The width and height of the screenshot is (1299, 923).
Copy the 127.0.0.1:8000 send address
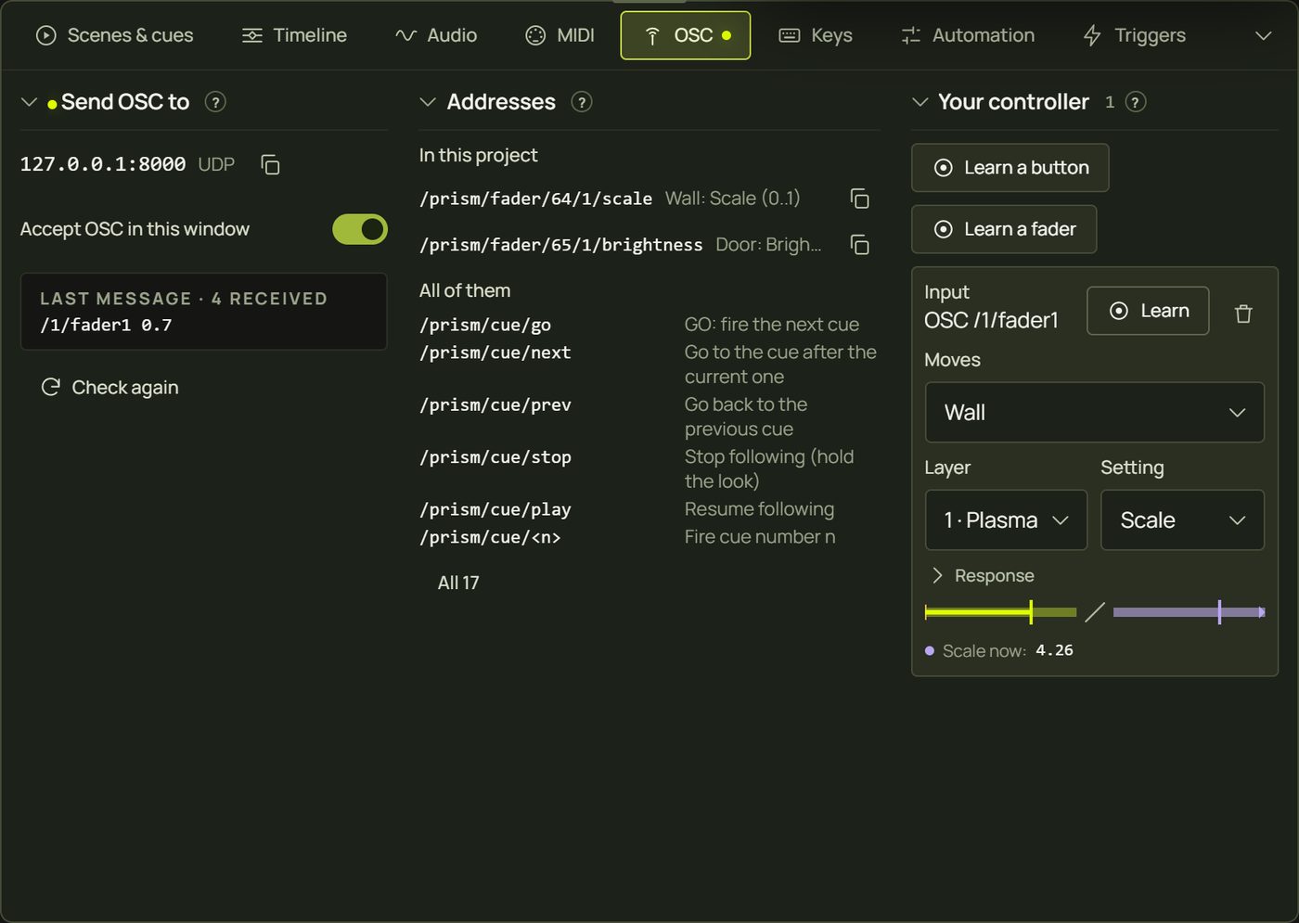click(x=270, y=165)
